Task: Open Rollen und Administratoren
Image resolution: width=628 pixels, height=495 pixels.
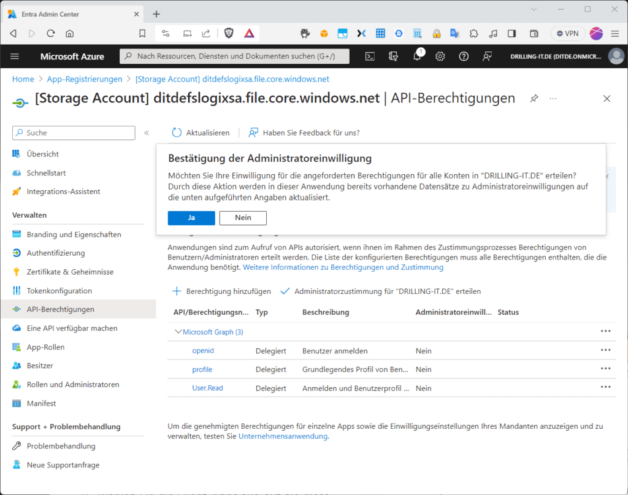Action: click(73, 385)
